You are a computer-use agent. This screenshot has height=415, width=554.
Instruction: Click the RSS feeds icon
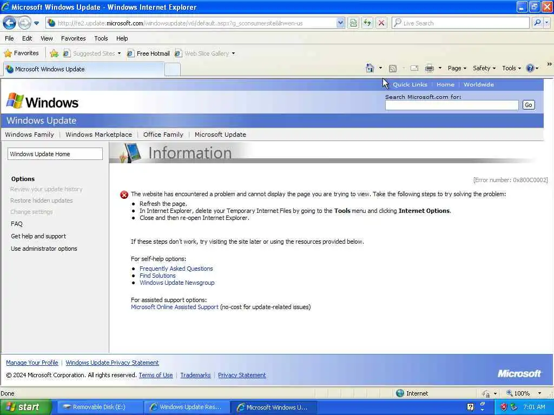(x=393, y=69)
